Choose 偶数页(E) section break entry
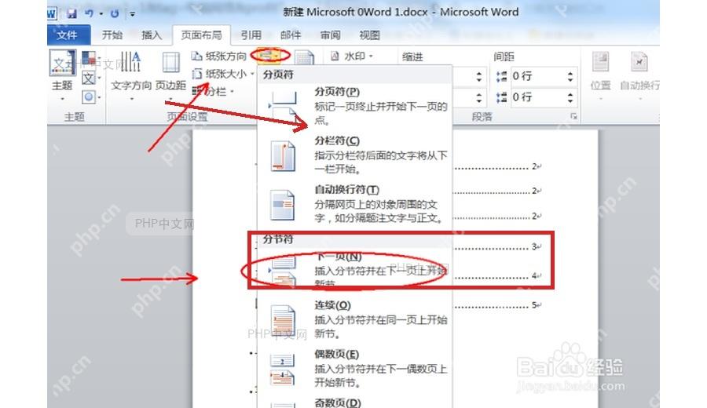The image size is (707, 408). tap(355, 370)
